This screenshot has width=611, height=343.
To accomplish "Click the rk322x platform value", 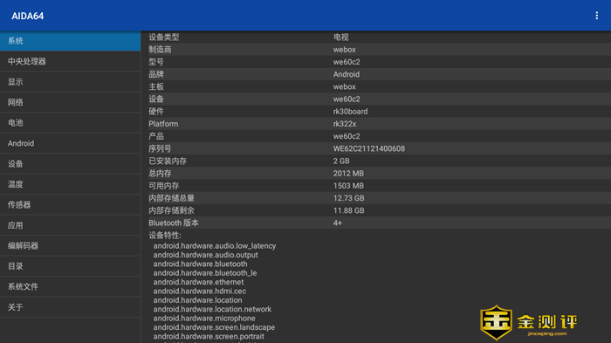I will click(x=345, y=124).
